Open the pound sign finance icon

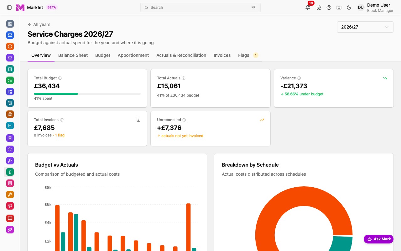tap(10, 172)
